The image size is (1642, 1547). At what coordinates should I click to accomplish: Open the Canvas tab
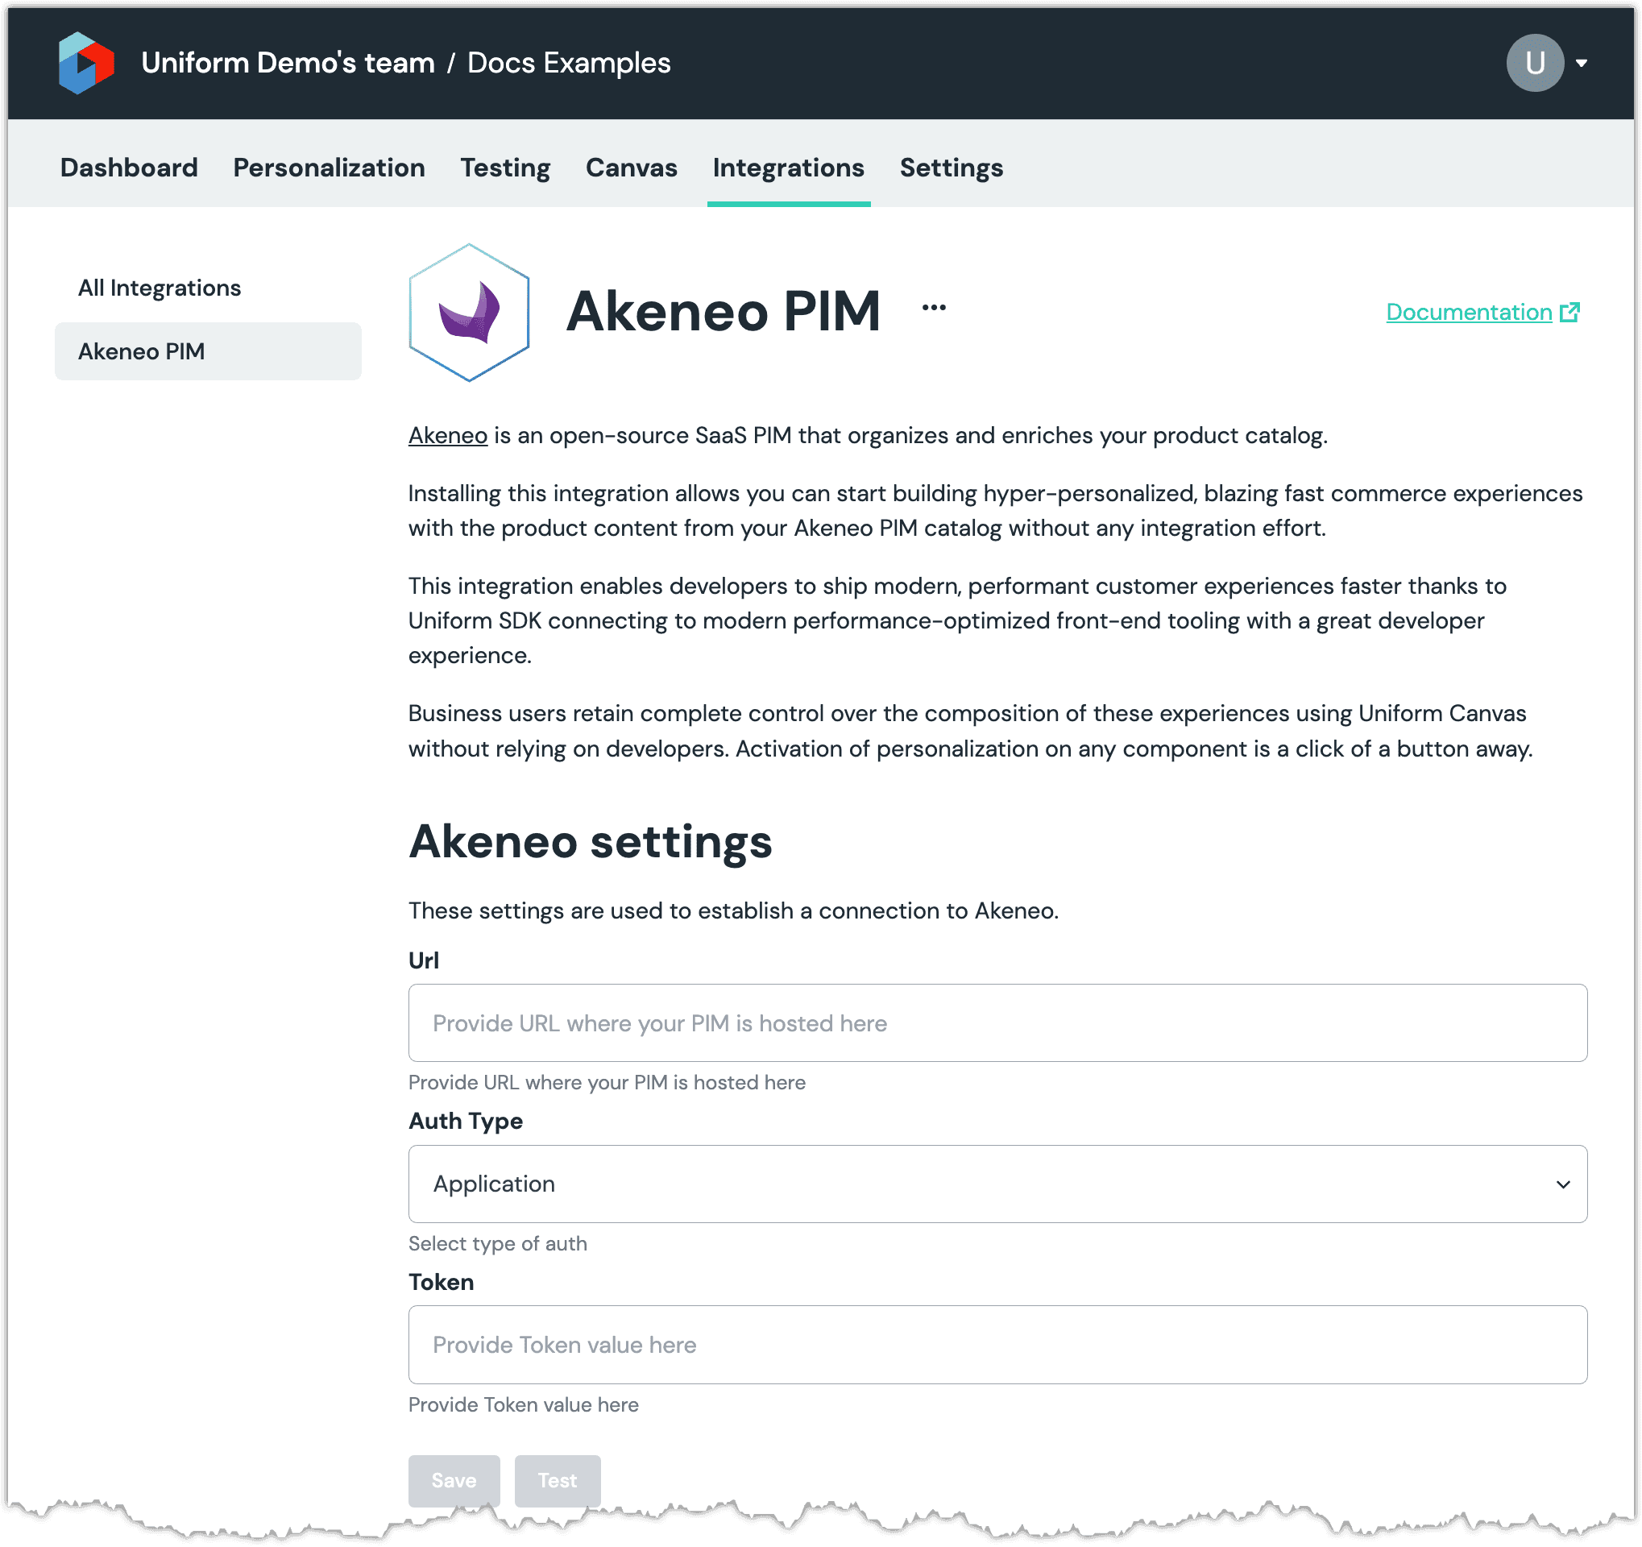(x=631, y=168)
